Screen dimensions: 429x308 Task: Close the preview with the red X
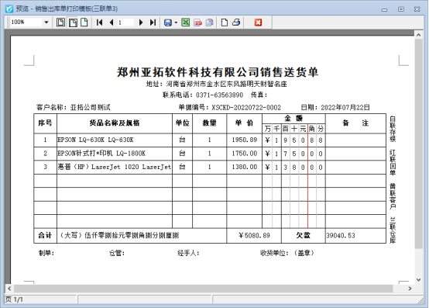[258, 22]
